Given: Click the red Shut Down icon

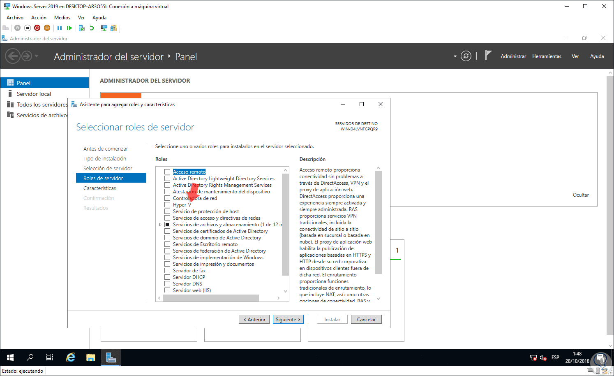Looking at the screenshot, I should tap(37, 28).
